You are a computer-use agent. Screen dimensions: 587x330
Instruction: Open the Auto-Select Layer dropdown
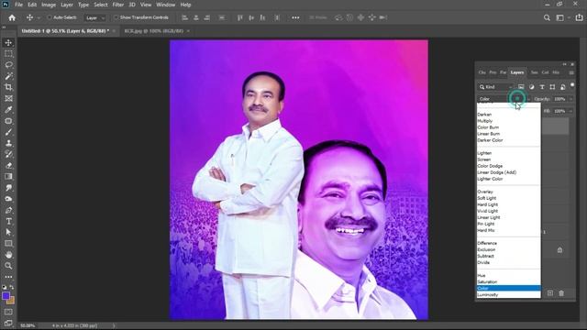click(94, 17)
